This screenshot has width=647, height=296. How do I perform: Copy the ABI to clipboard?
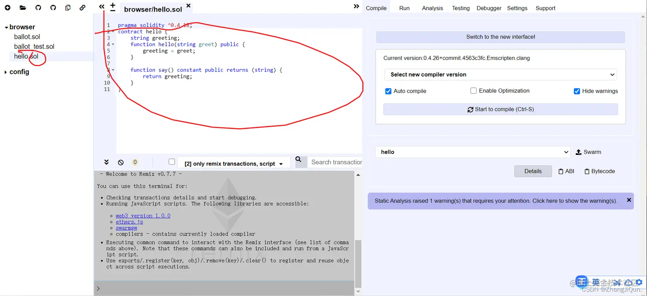[x=566, y=171]
